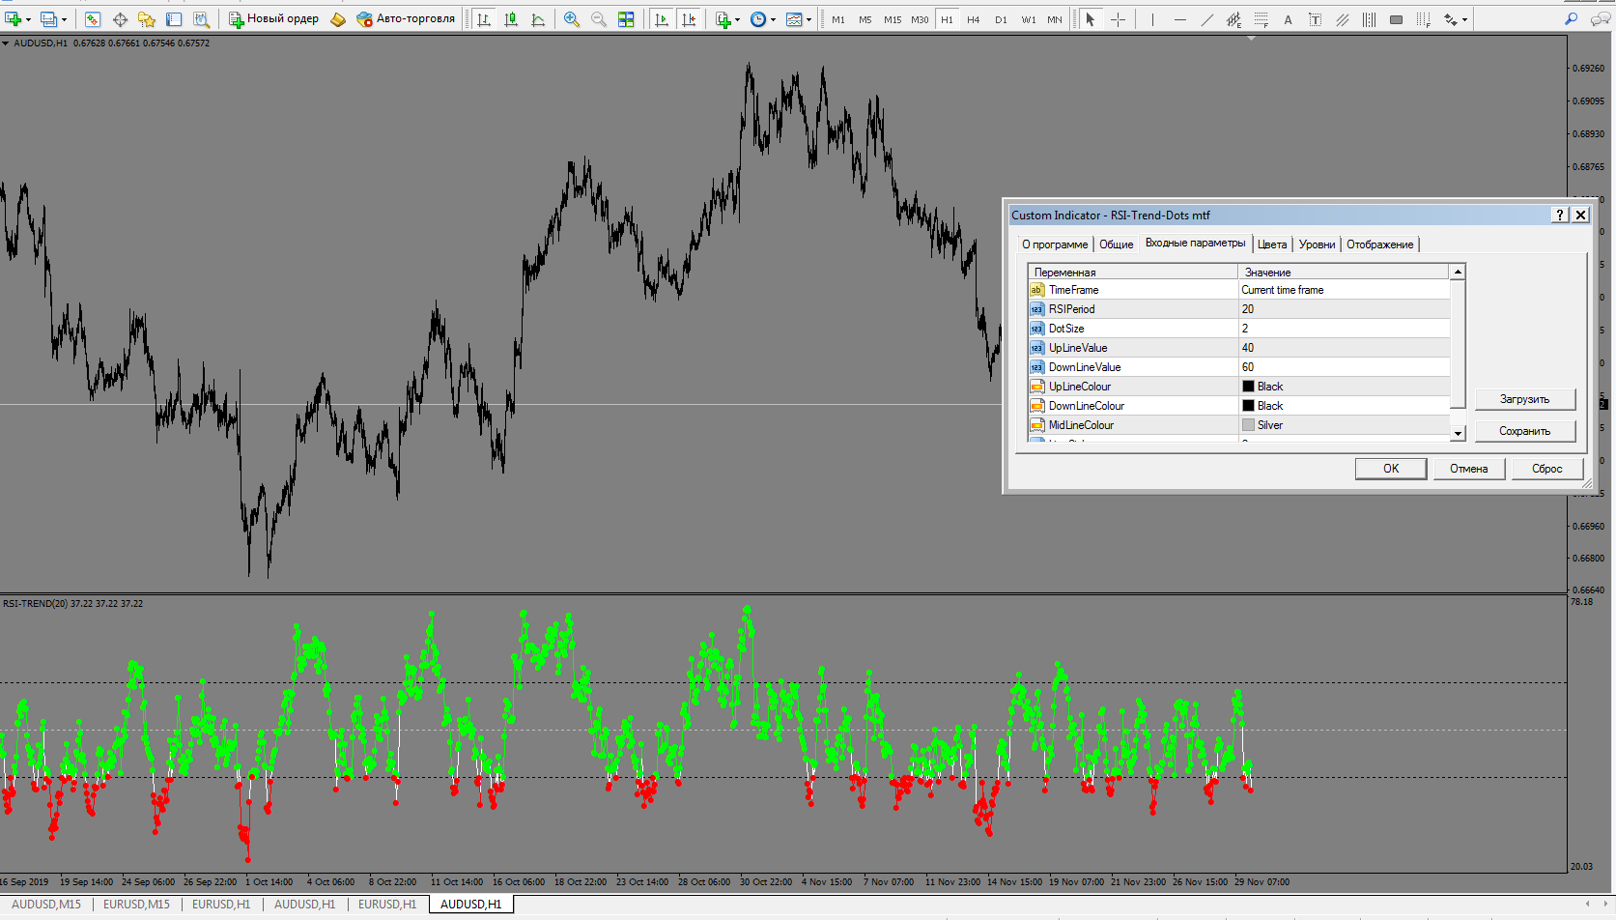
Task: Open the Market Watch window icon
Action: 93,19
